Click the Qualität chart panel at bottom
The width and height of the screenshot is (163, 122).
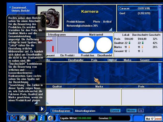[60, 97]
